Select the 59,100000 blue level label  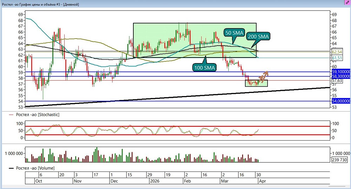[x=341, y=72]
